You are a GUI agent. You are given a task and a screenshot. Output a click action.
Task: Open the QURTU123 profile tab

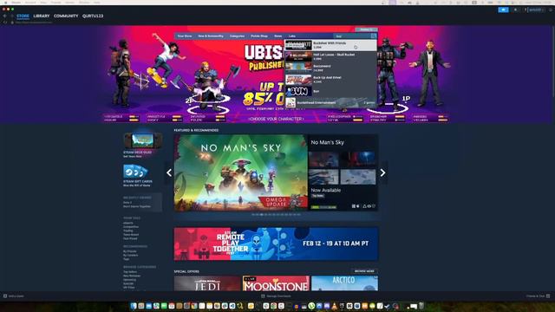point(93,16)
